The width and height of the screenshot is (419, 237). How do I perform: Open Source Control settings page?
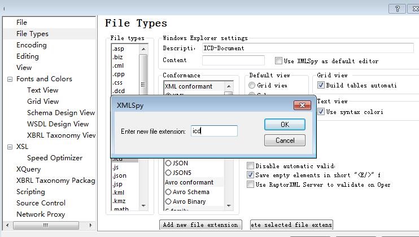(x=41, y=203)
